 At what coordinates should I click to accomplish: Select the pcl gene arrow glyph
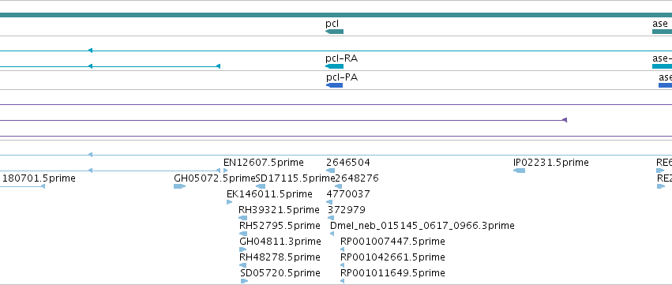(334, 32)
